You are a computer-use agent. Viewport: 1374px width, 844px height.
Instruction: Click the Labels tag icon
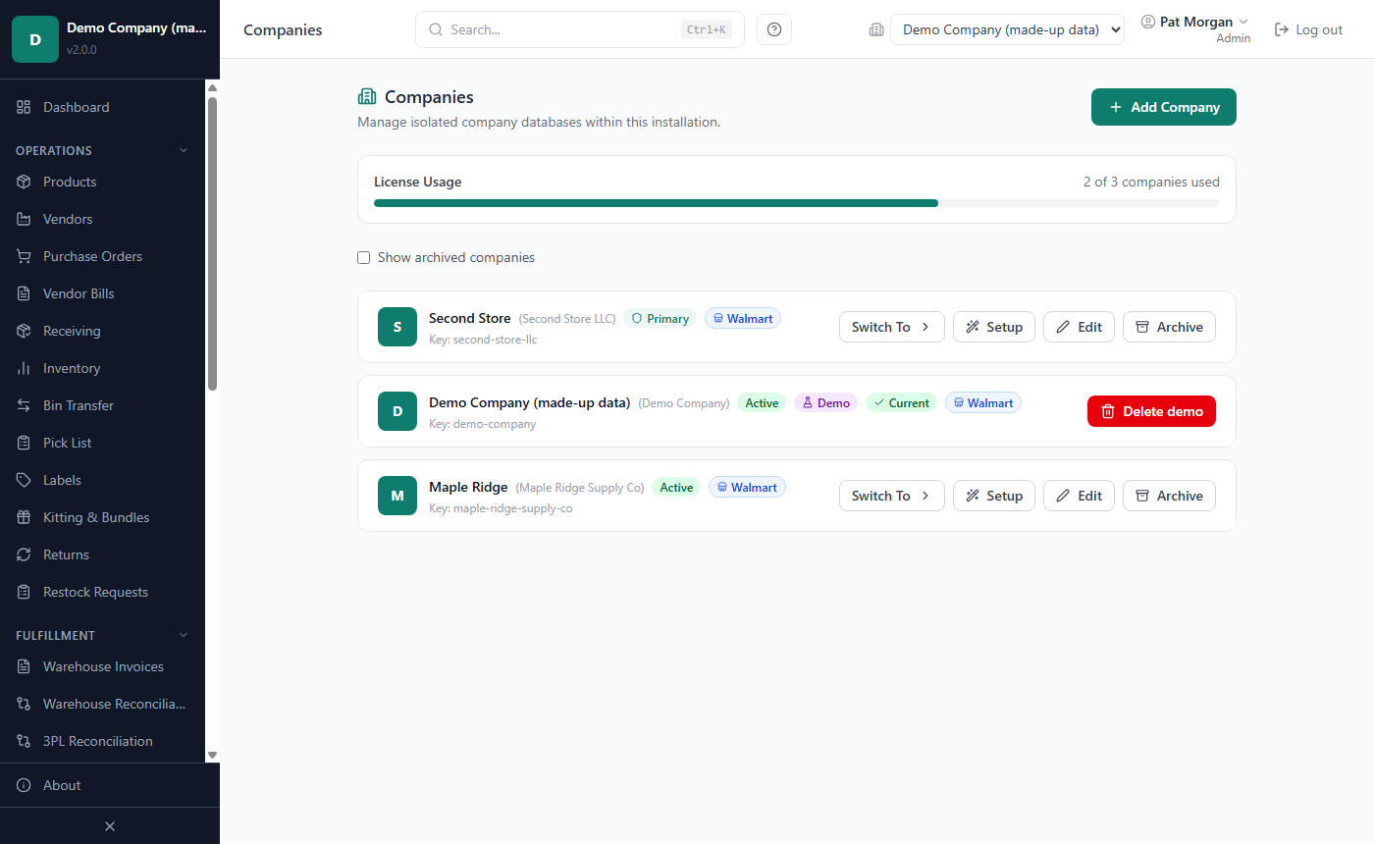pos(24,480)
